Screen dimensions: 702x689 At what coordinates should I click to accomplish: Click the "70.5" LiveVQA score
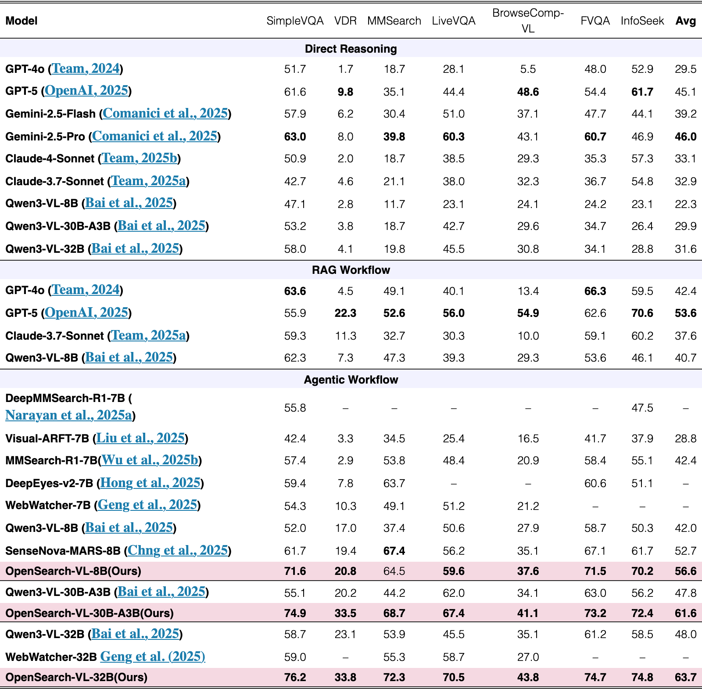tap(454, 677)
